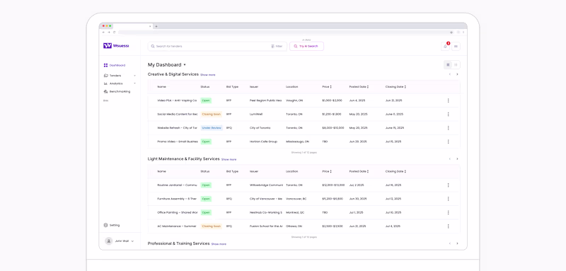566x271 pixels.
Task: Click the Video PSA tender name
Action: [x=178, y=100]
